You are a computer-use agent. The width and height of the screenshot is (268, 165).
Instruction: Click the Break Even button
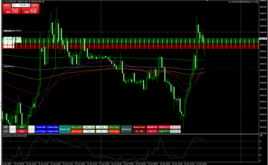click(139, 127)
